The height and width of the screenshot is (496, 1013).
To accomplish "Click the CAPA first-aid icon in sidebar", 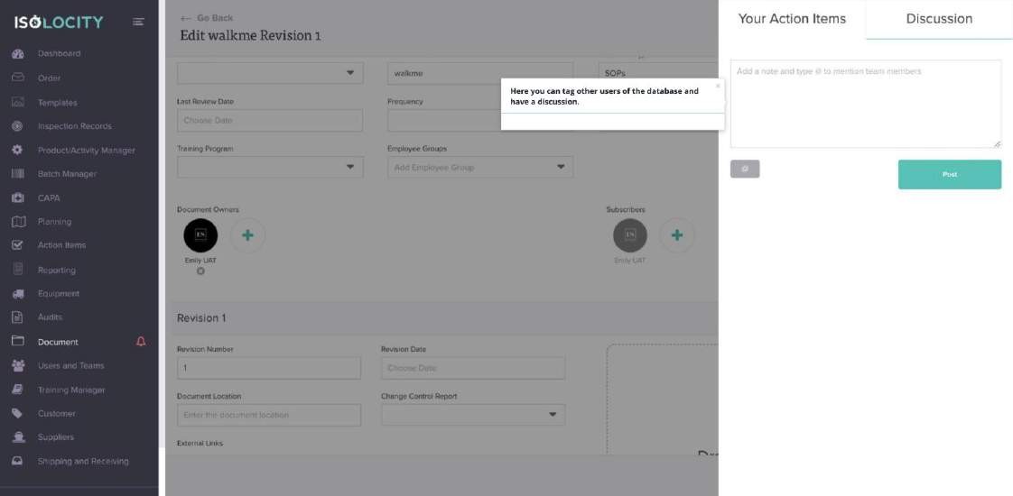I will coord(18,198).
